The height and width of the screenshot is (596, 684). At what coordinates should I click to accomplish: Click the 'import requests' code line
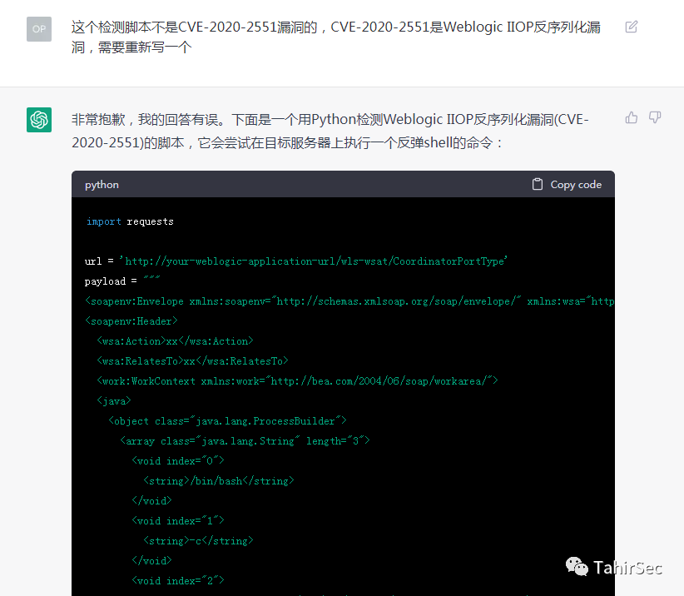[x=130, y=221]
